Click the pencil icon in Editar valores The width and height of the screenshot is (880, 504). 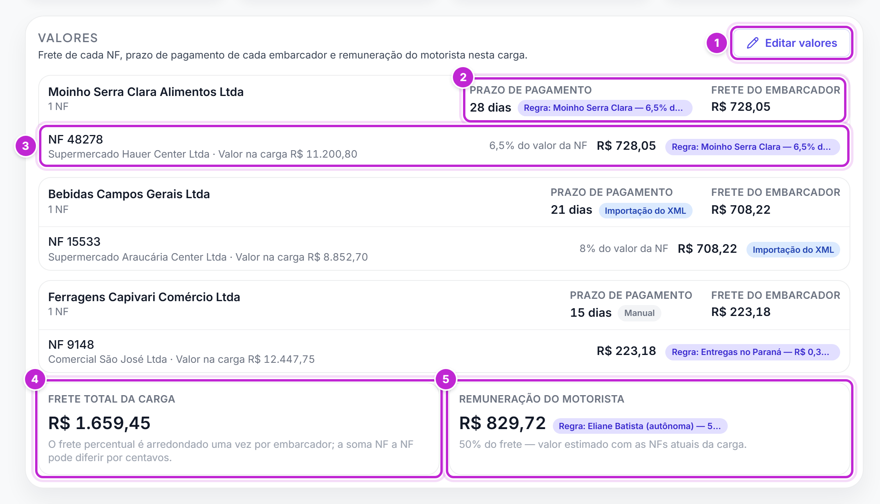[x=752, y=43]
